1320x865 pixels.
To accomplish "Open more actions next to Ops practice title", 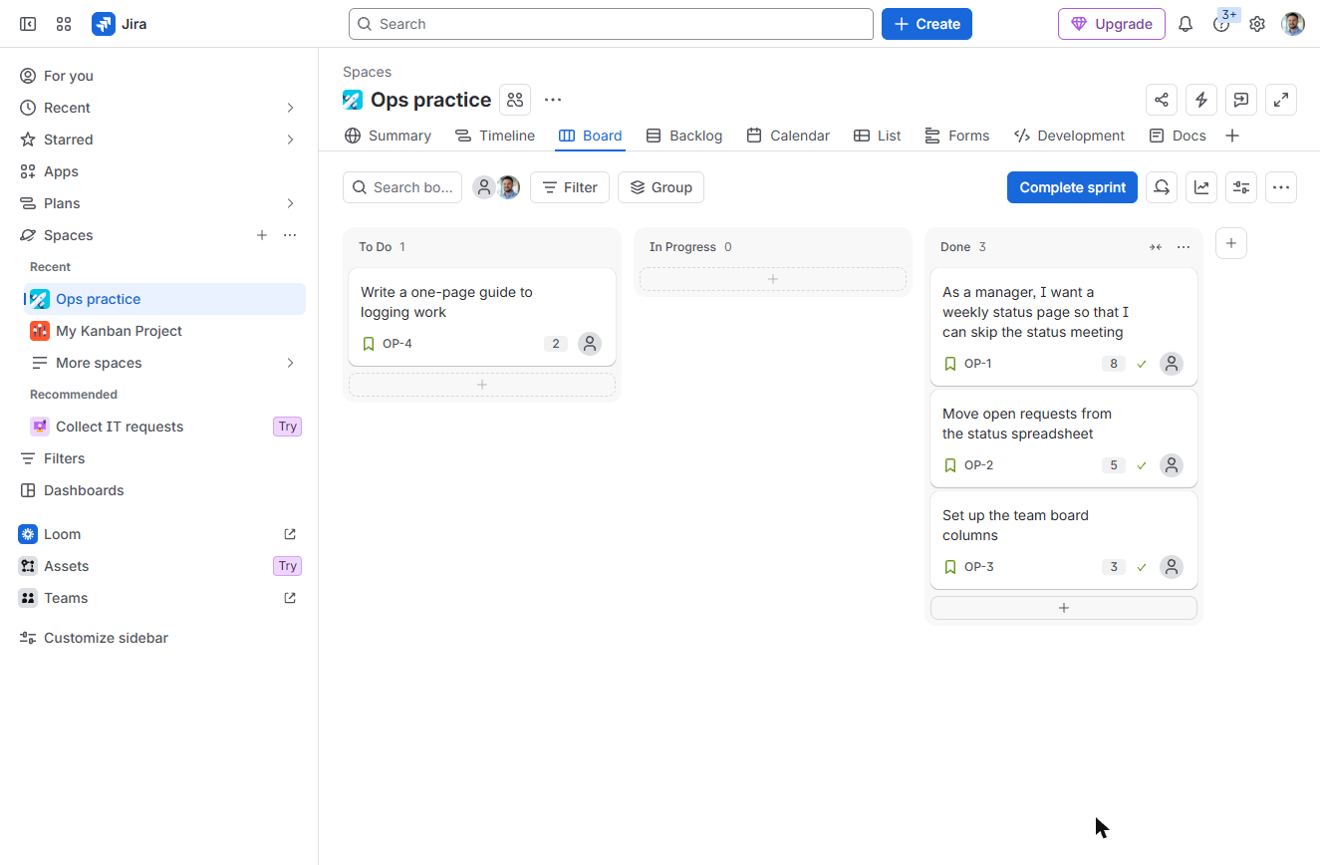I will (553, 100).
